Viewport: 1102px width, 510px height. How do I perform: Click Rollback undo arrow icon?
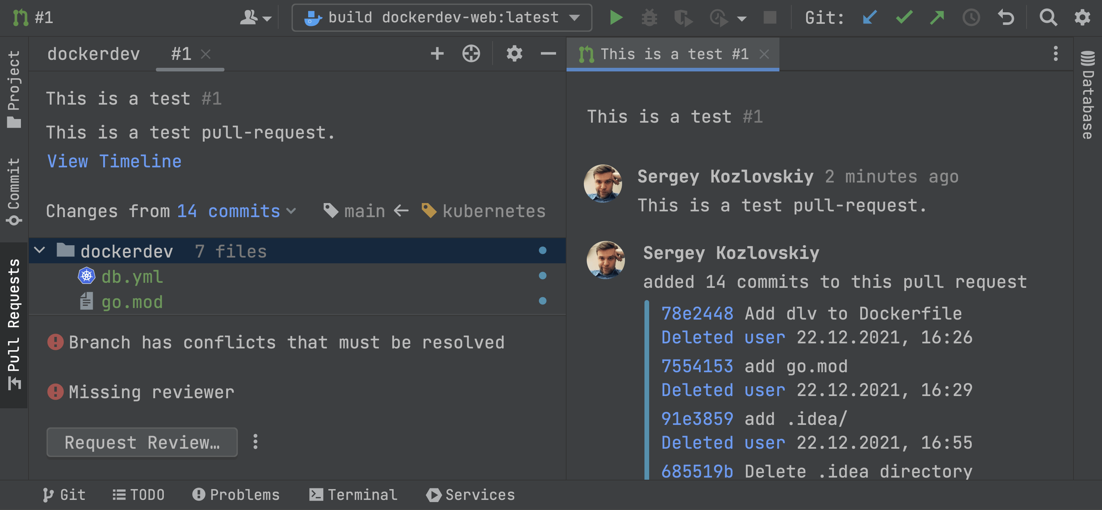pos(1006,18)
